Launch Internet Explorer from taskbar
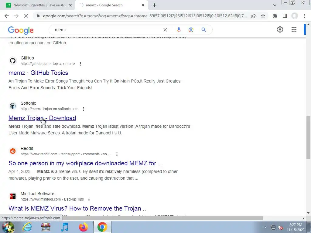 pyautogui.click(x=27, y=227)
